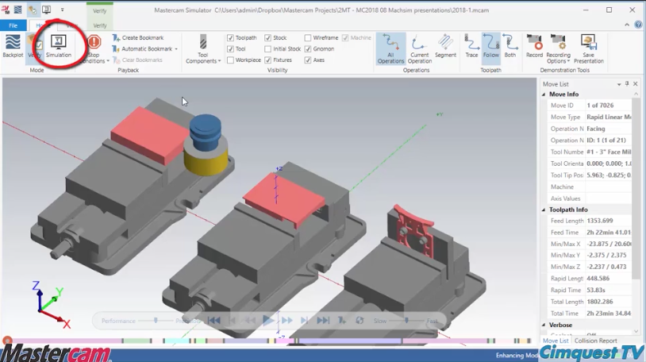This screenshot has width=646, height=362.
Task: Toggle Axes checkbox
Action: pyautogui.click(x=308, y=60)
